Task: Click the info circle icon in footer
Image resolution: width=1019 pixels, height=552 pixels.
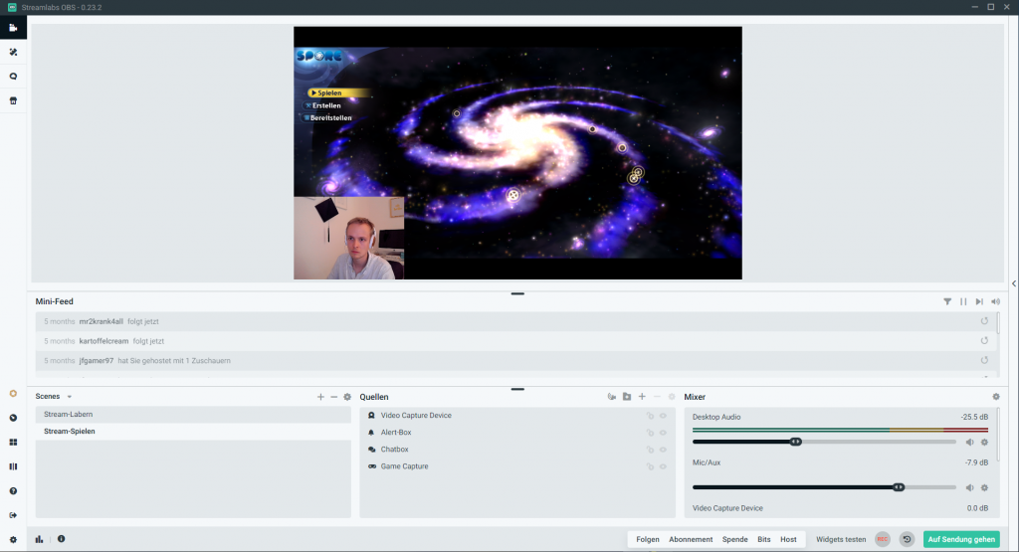Action: pos(61,538)
